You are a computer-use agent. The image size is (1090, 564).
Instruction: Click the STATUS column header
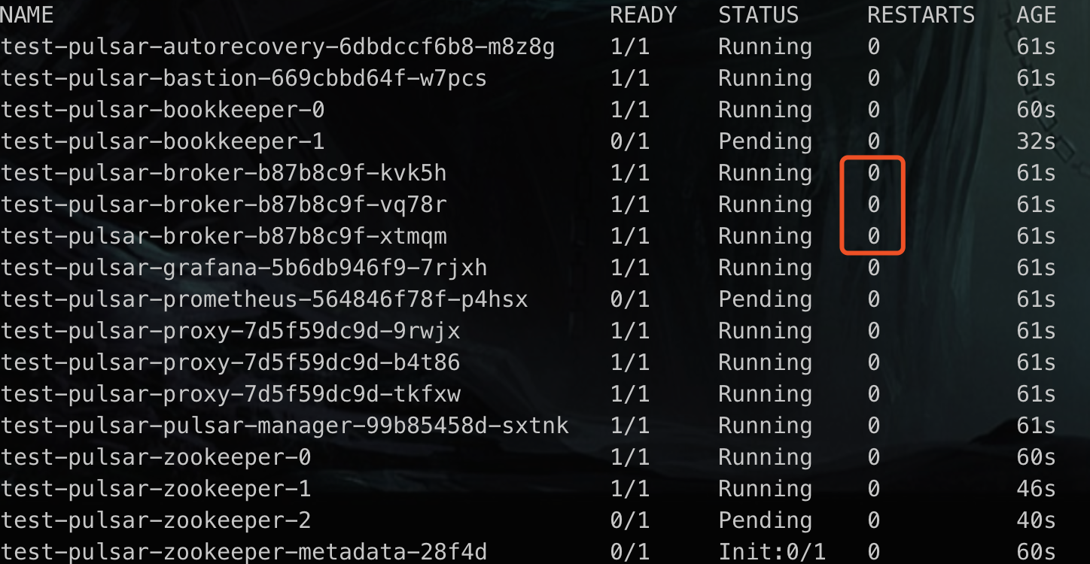click(758, 15)
